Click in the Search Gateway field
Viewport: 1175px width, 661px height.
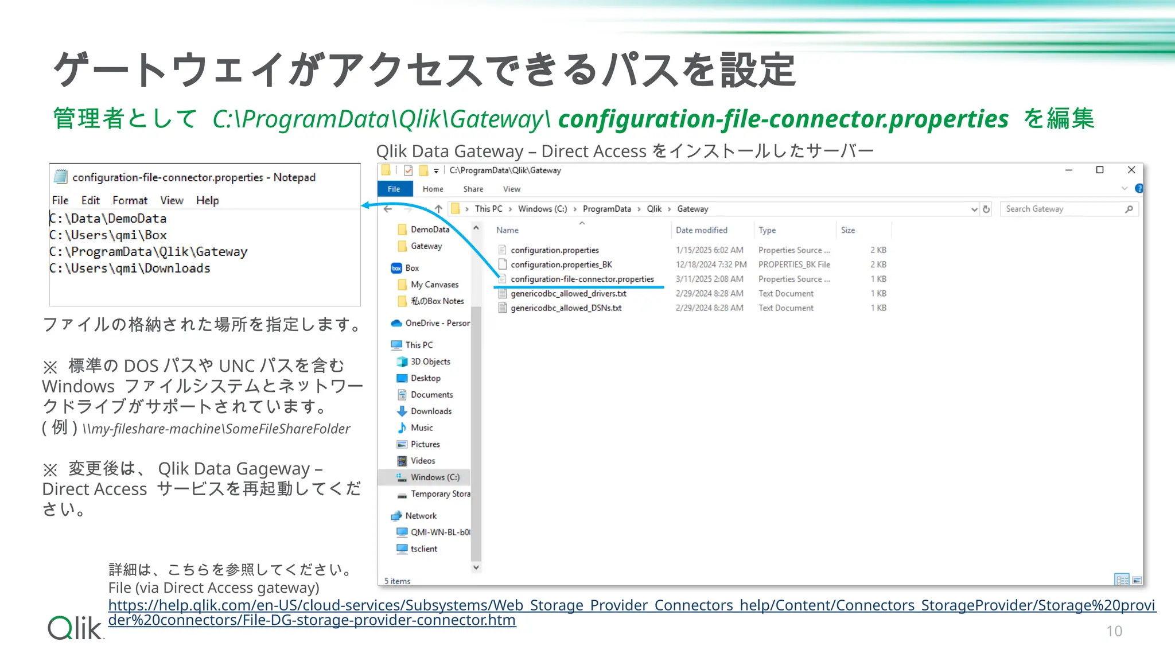pos(1069,209)
